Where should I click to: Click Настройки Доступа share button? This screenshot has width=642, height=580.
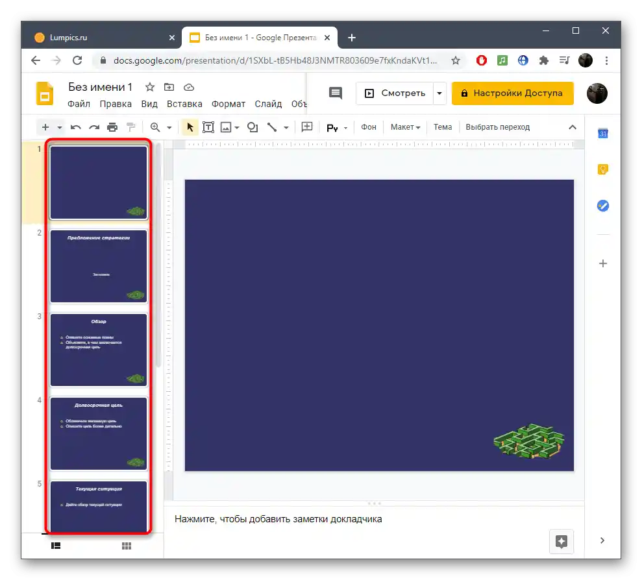pos(513,93)
